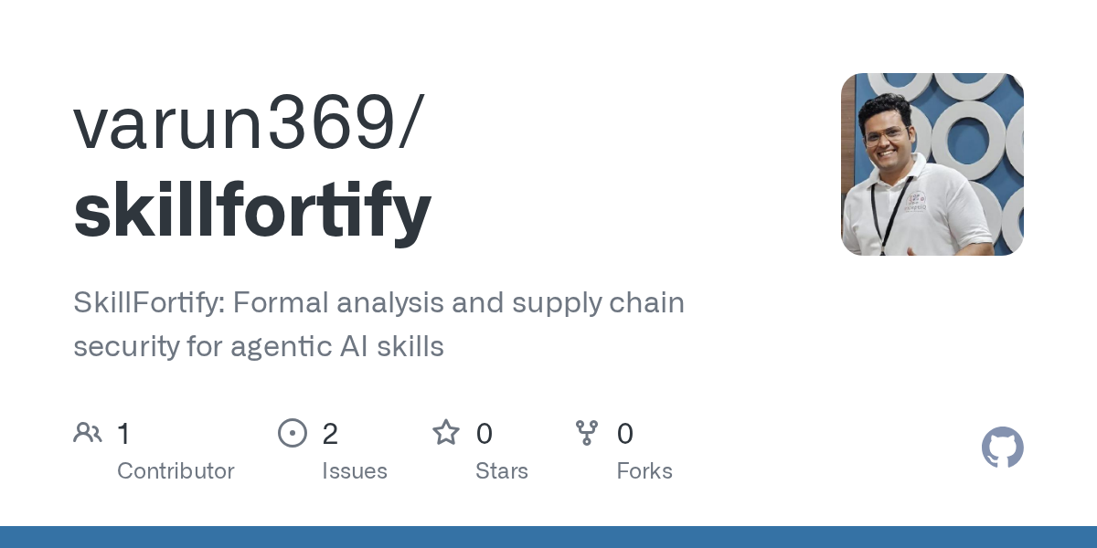Click the Stars star icon
This screenshot has width=1097, height=548.
pos(446,433)
